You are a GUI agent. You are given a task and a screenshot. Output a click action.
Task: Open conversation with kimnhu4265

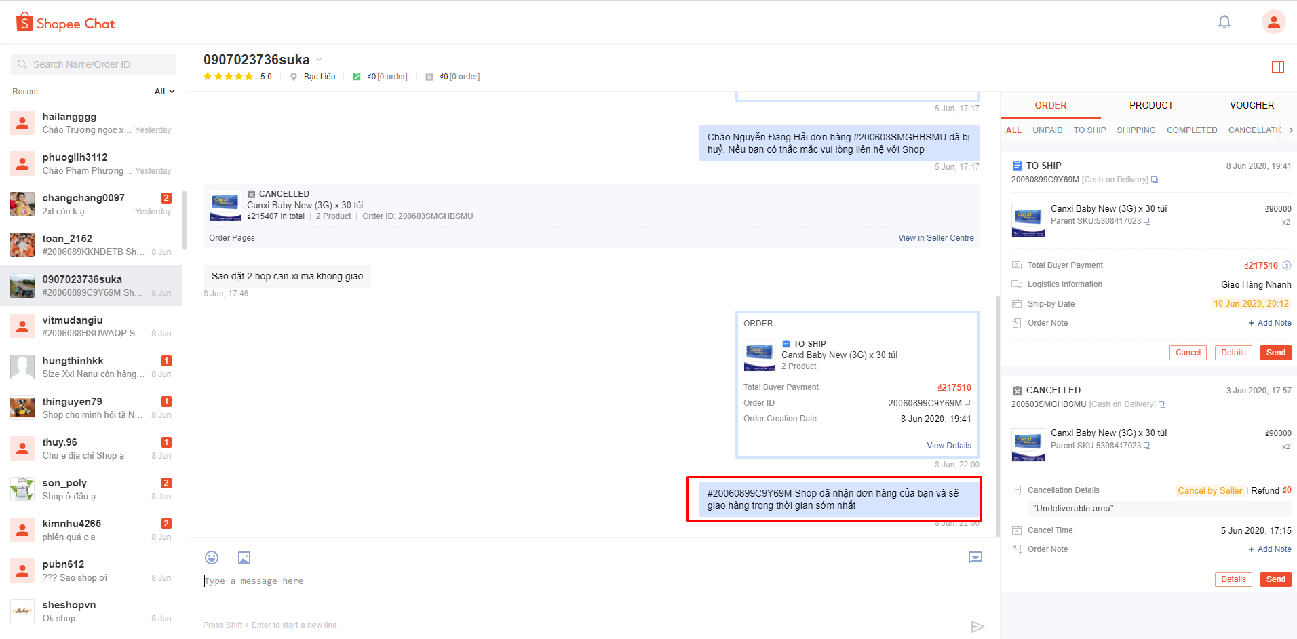(92, 530)
